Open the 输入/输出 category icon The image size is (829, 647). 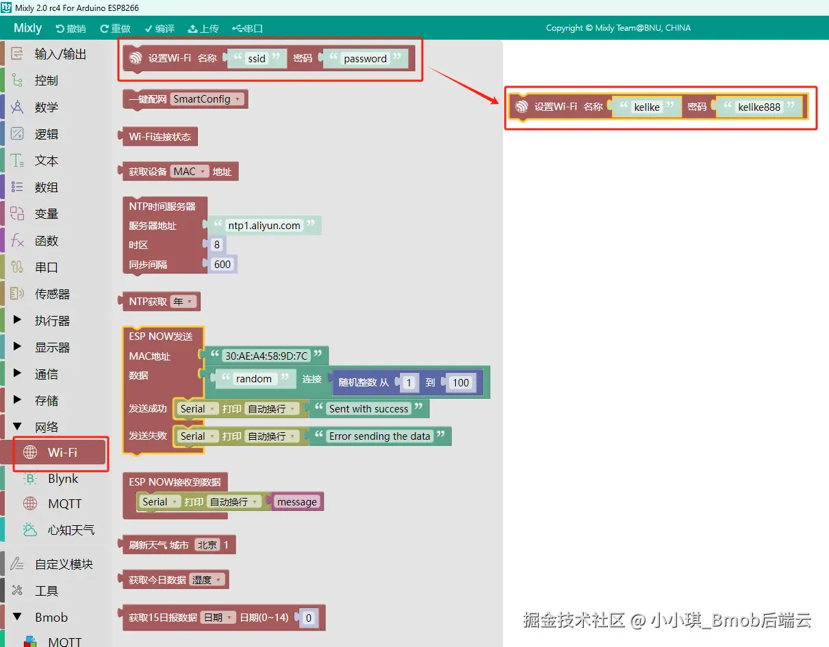[18, 54]
